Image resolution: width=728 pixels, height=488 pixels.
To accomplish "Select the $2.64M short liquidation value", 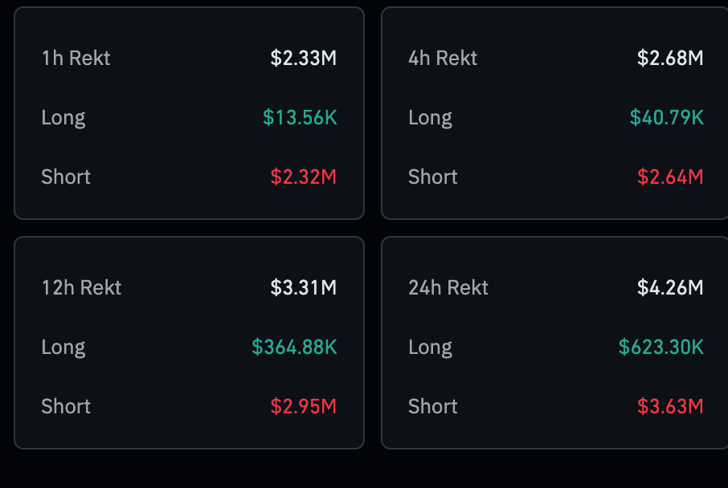I will pos(670,177).
